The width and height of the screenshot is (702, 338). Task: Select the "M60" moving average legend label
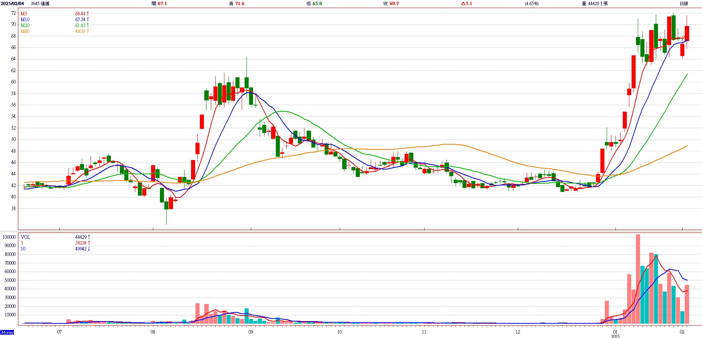pyautogui.click(x=25, y=31)
